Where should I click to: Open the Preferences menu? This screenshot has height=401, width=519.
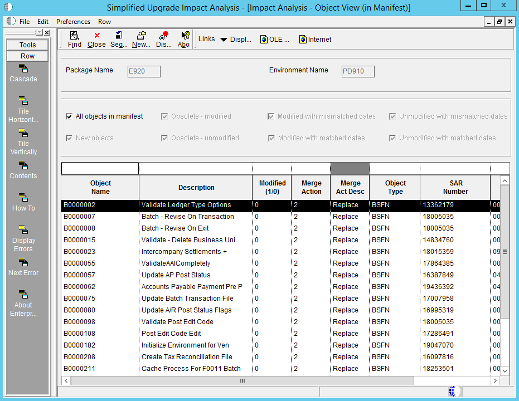click(x=73, y=22)
